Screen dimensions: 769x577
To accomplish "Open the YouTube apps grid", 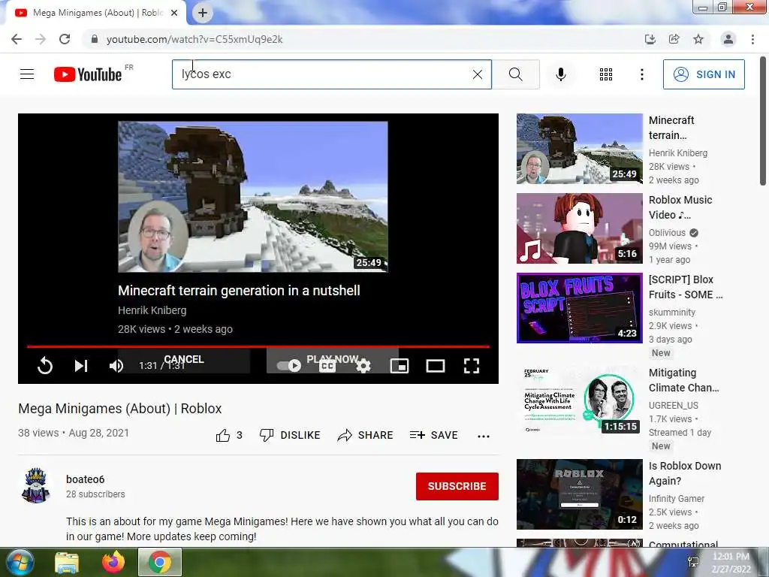I will coord(606,74).
